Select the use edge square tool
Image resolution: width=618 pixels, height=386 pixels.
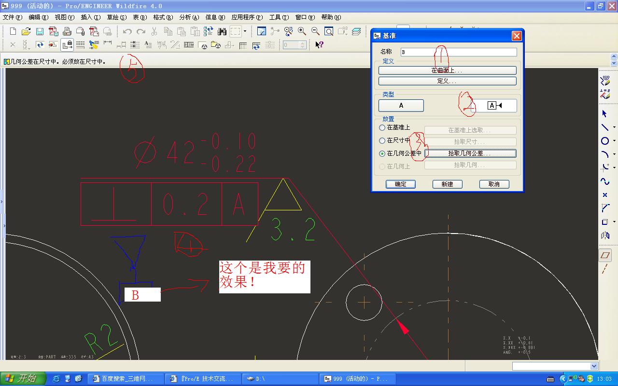click(x=604, y=222)
